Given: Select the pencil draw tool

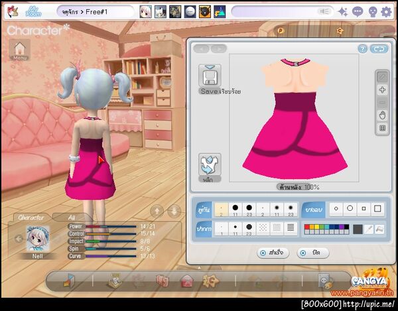Looking at the screenshot, I should (382, 77).
